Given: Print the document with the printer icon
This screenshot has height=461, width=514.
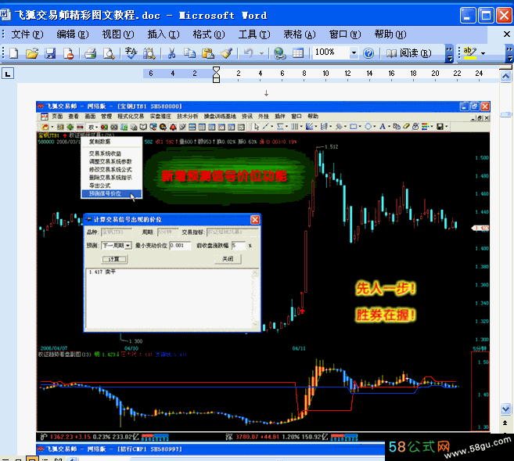Looking at the screenshot, I should (90, 53).
